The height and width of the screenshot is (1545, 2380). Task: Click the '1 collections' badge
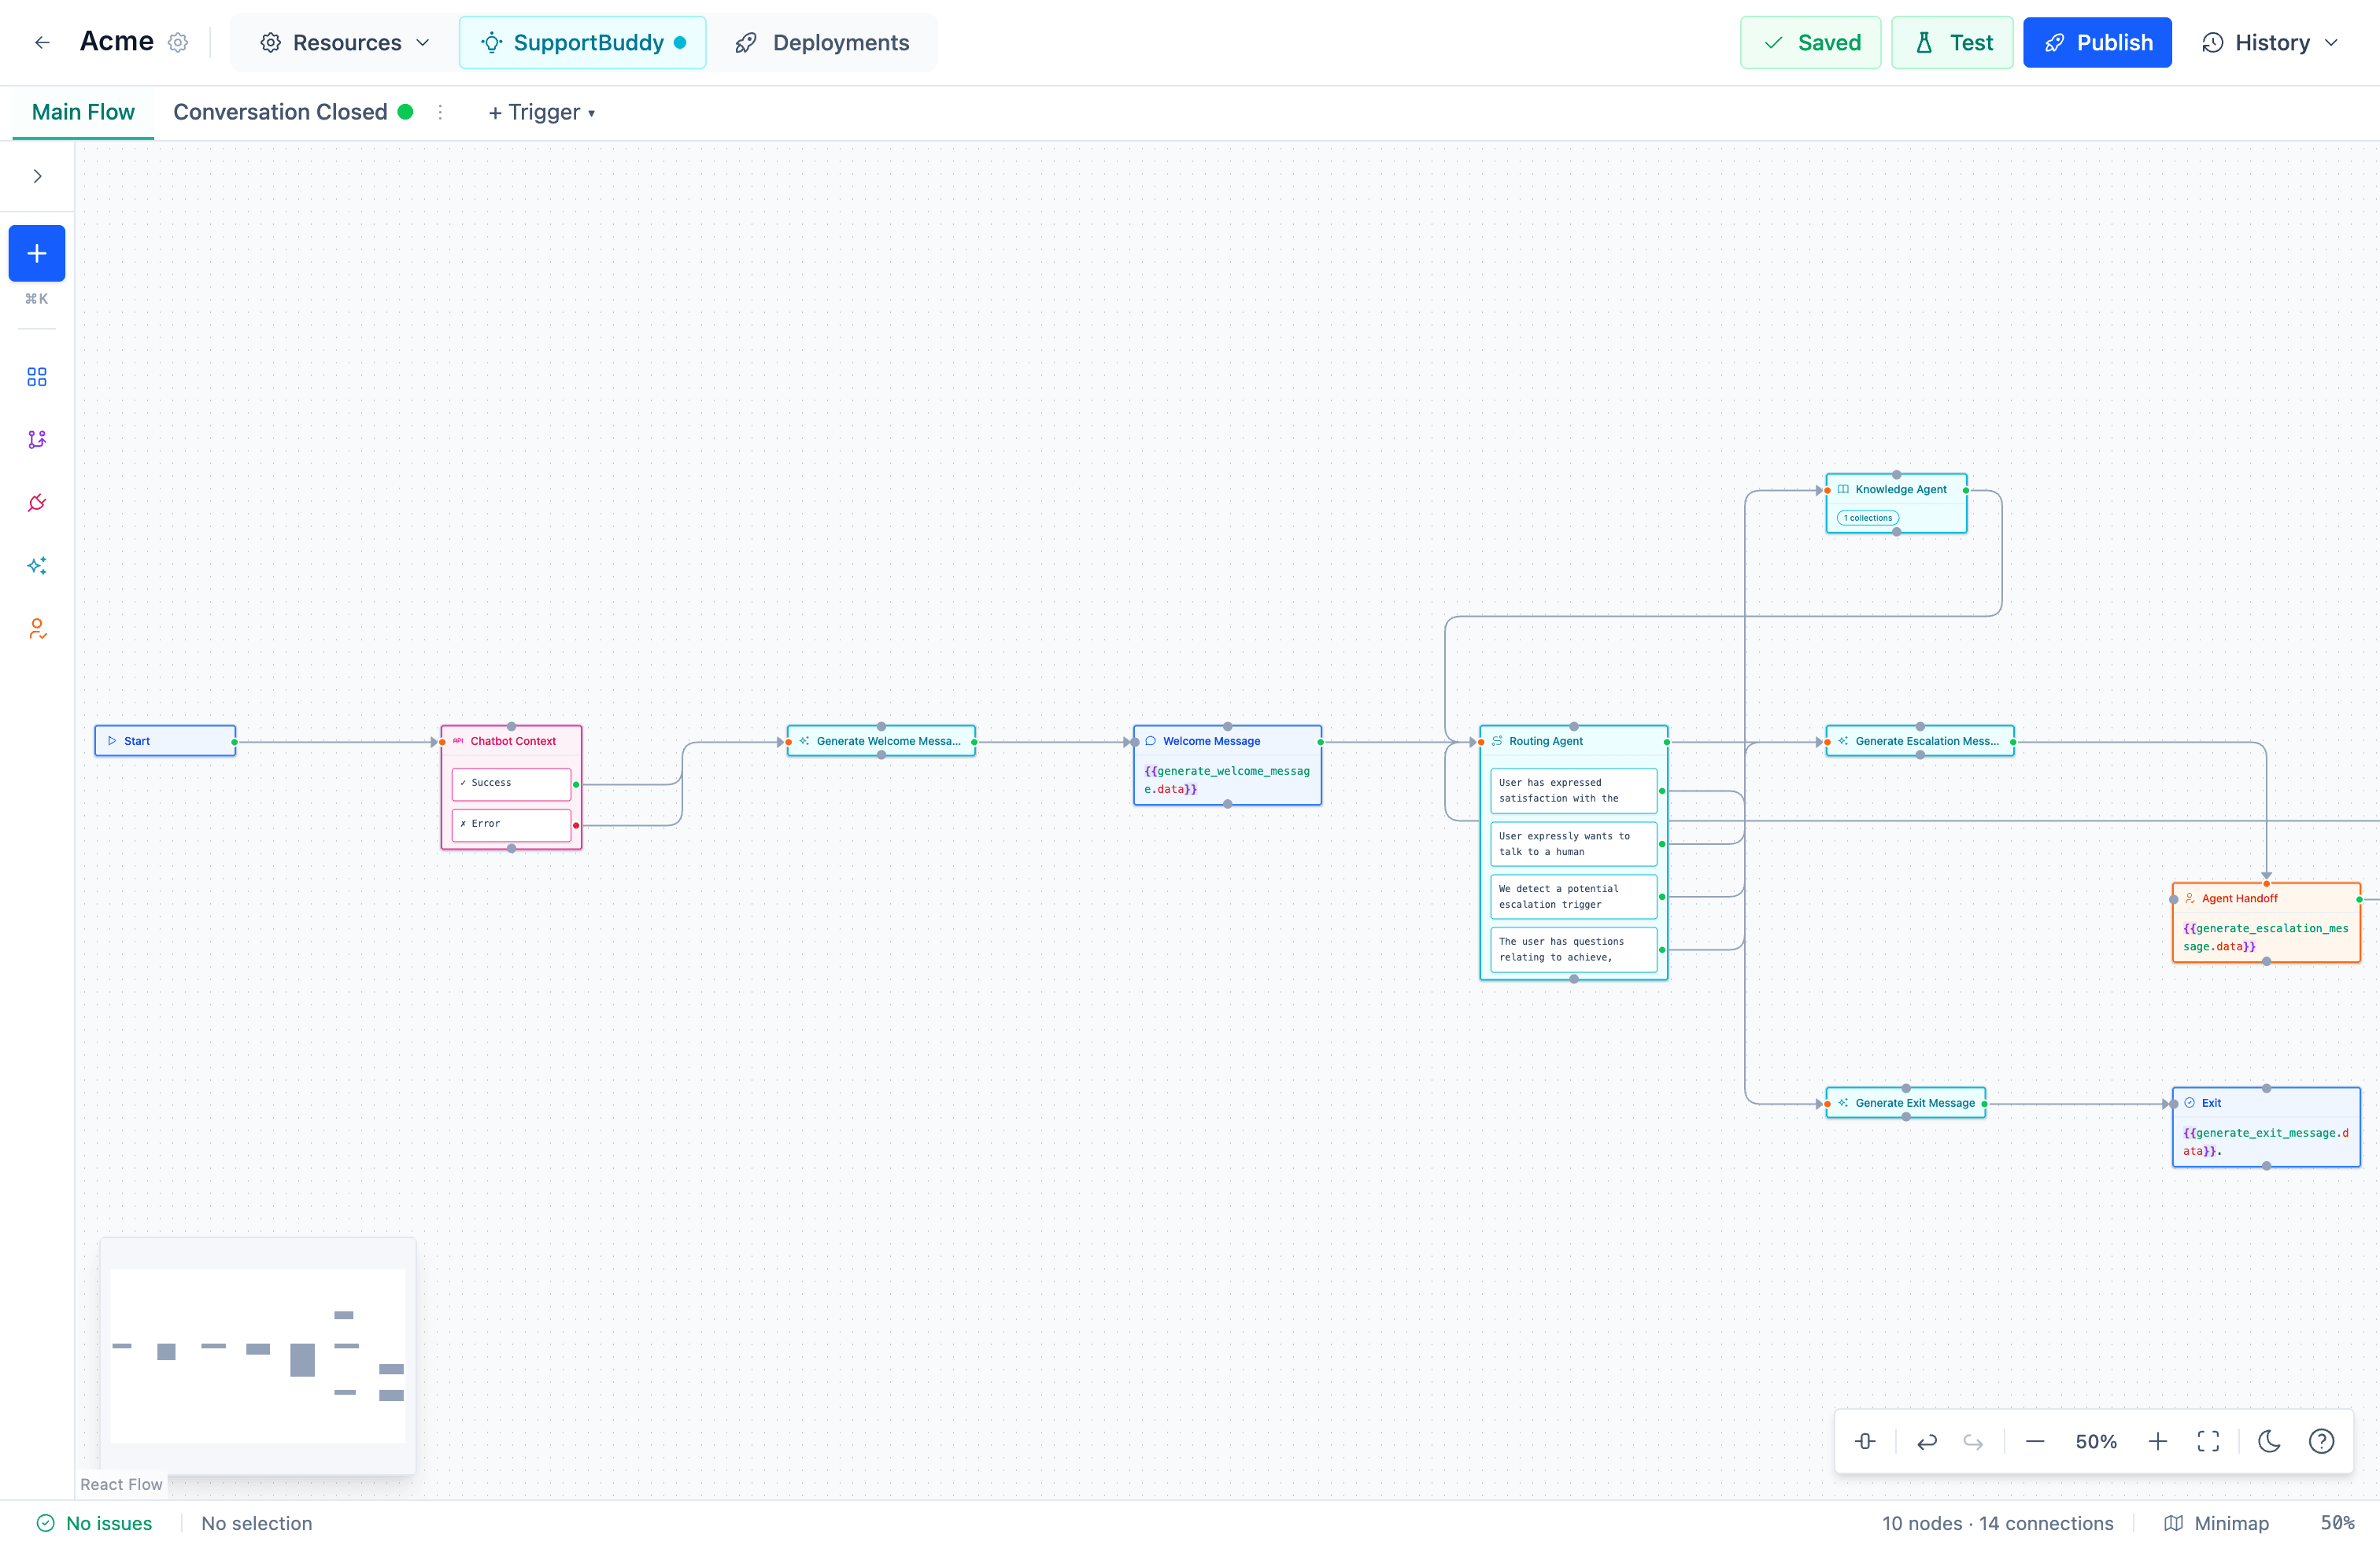click(x=1868, y=518)
